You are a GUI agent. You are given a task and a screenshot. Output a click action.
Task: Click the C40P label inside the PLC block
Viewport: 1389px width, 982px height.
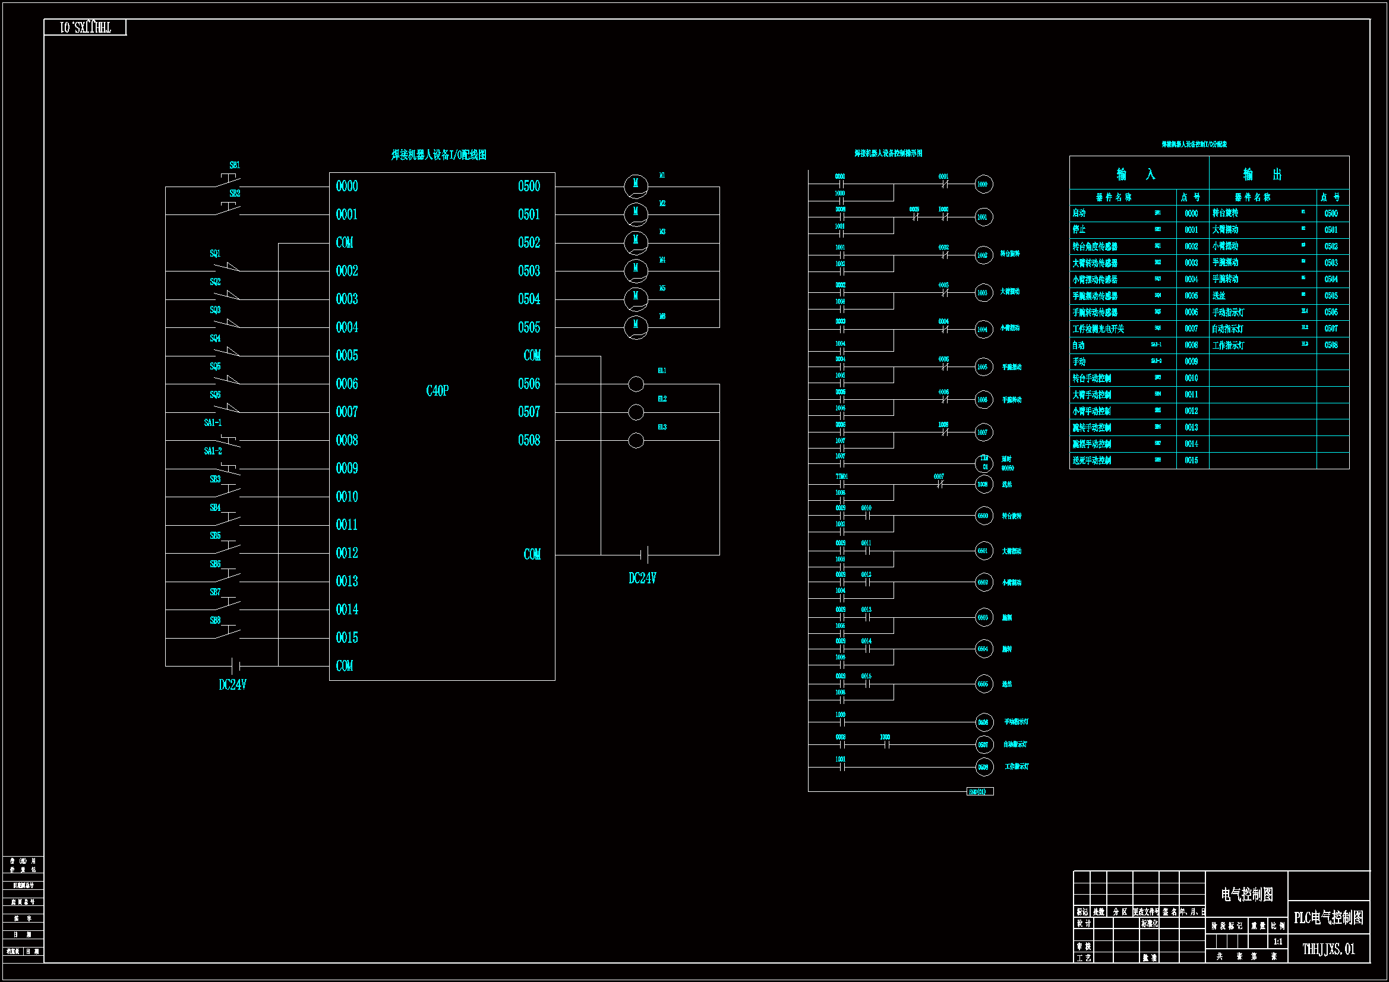click(437, 391)
